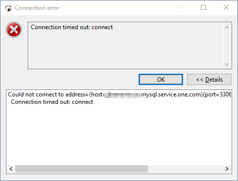Image resolution: width=238 pixels, height=181 pixels.
Task: Select 'mysql.service.one.com' text in details
Action: 171,94
